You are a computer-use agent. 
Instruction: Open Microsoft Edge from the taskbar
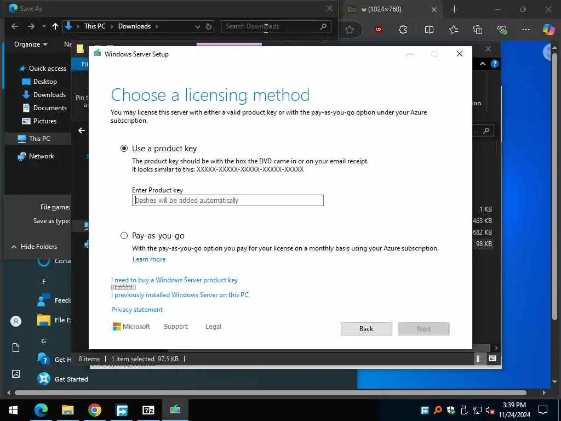coord(41,410)
